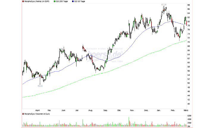Click the Nov. label on the time axis

132,110
